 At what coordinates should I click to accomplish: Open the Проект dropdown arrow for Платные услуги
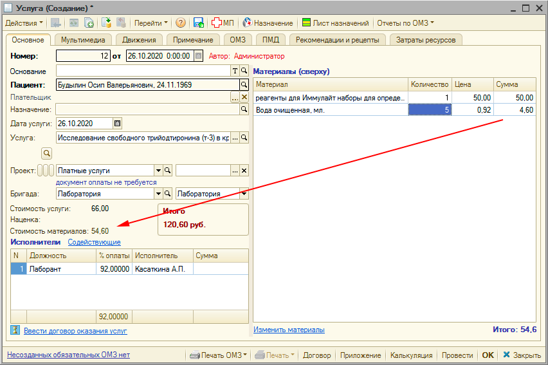point(158,171)
